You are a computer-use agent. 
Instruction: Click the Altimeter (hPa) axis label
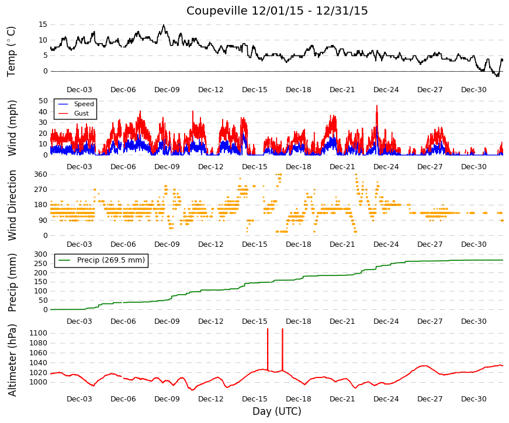click(12, 360)
